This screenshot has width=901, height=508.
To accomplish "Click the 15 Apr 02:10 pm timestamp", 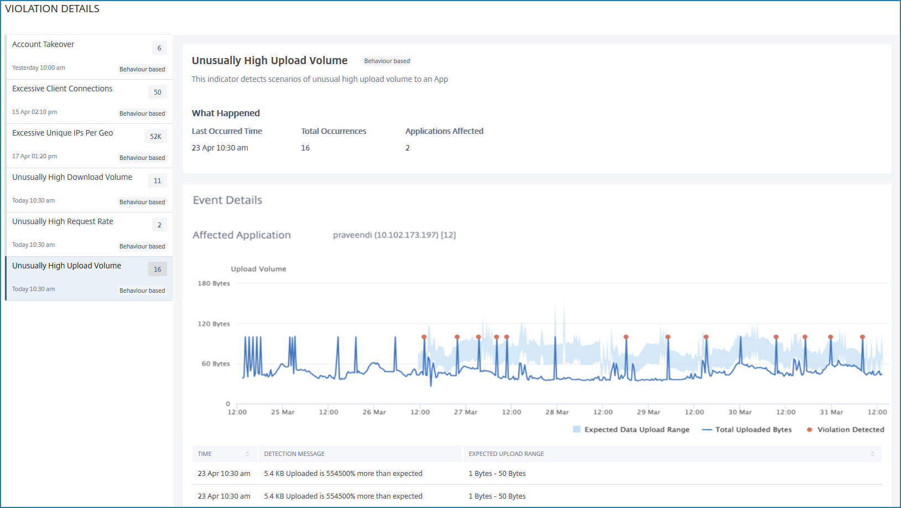I will coord(34,112).
